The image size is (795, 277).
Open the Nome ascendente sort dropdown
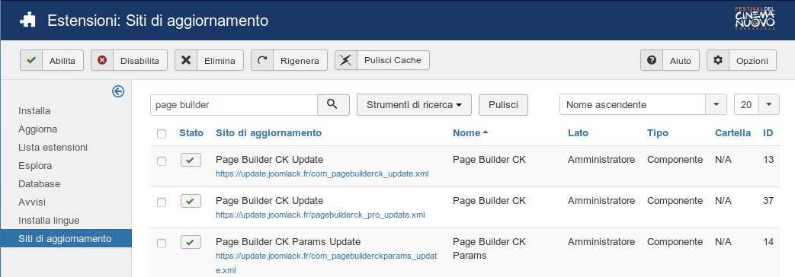point(643,105)
